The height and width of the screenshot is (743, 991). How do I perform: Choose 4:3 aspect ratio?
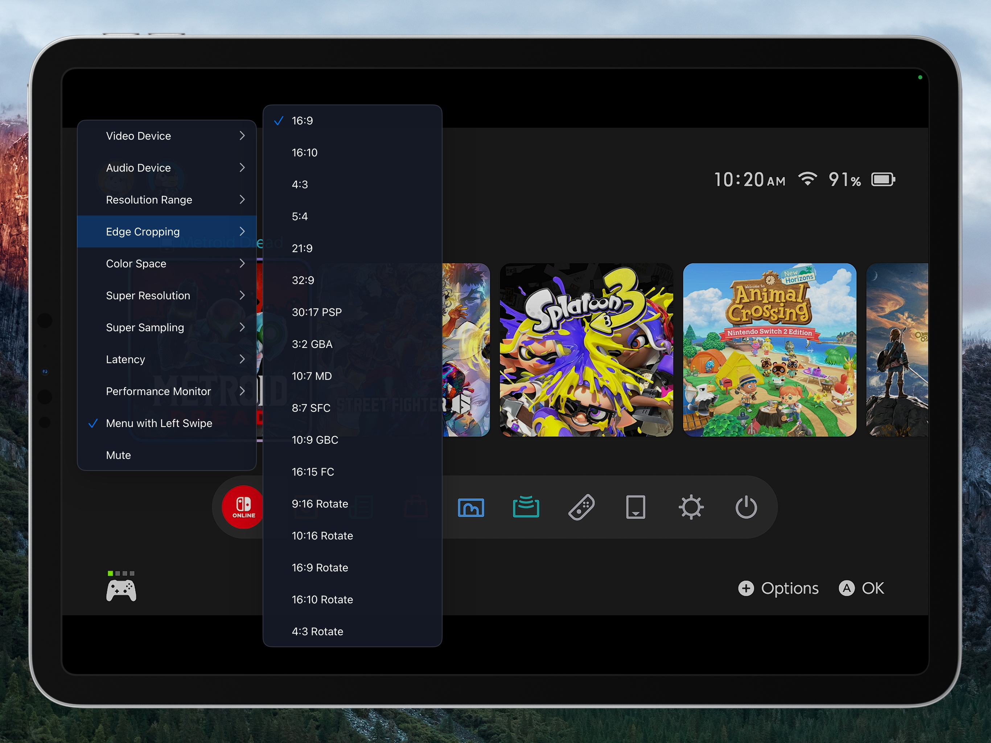(352, 184)
